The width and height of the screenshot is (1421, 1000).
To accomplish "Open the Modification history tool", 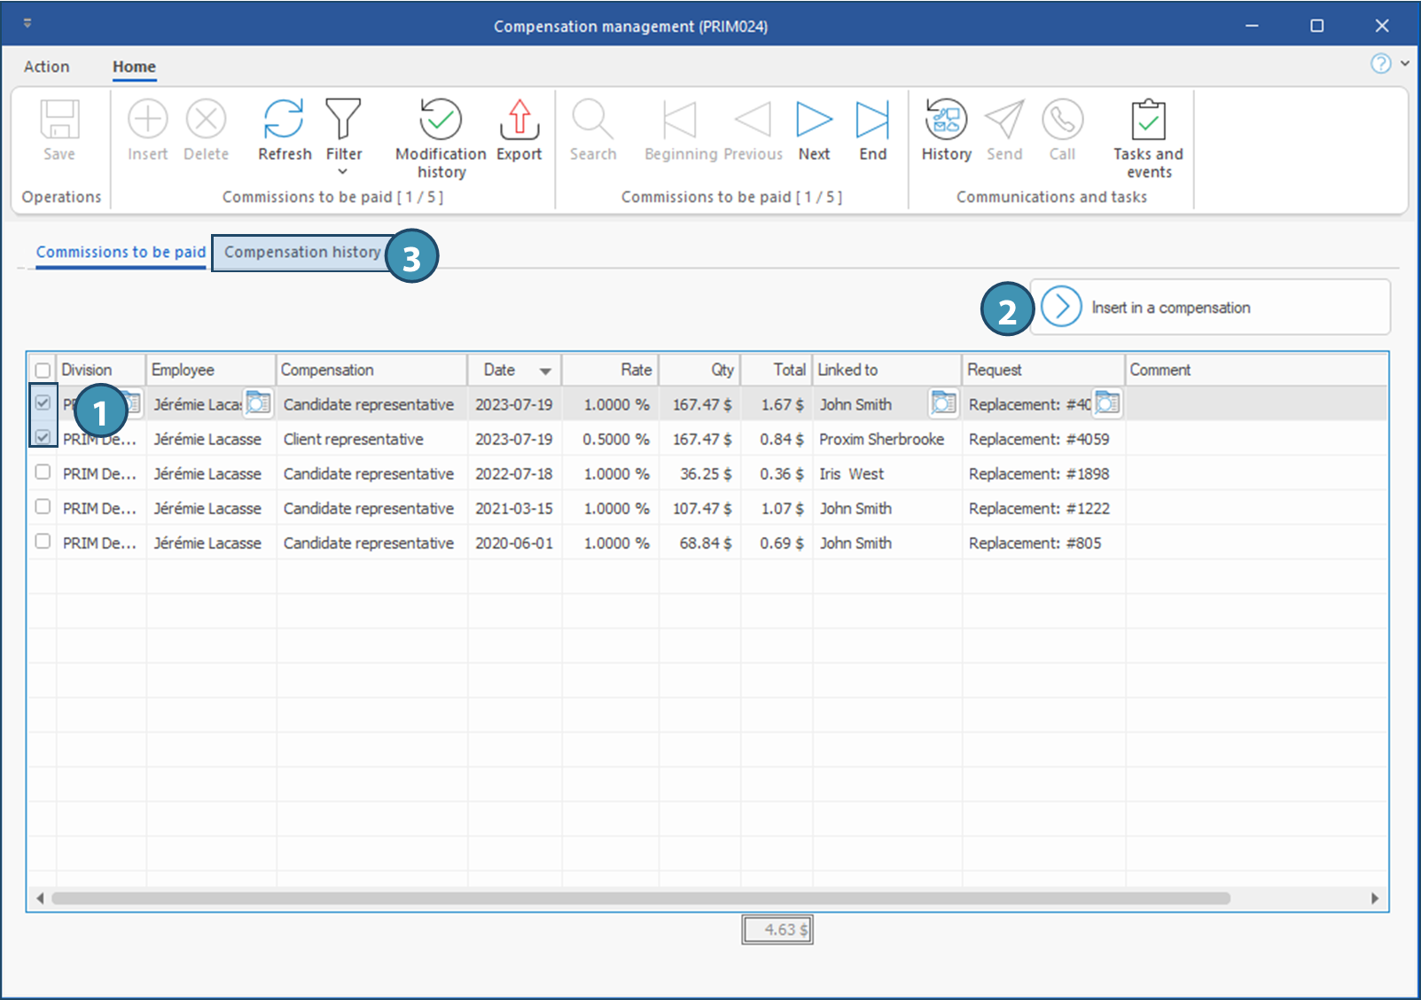I will point(441,121).
